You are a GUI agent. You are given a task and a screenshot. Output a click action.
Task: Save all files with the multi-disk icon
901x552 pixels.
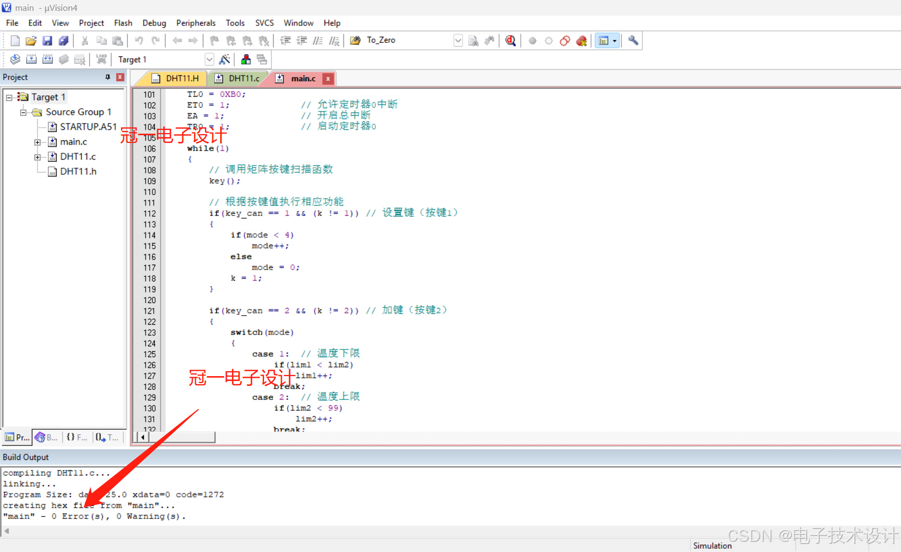coord(63,41)
